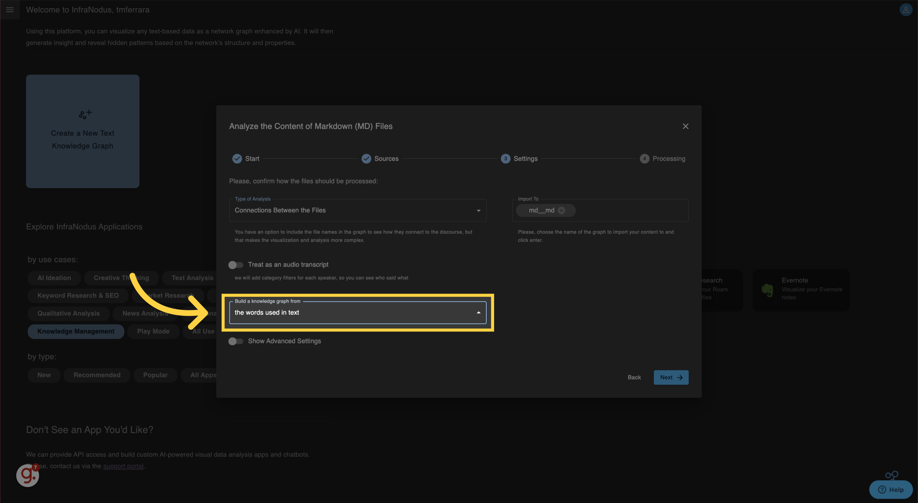Remove the md__md graph chip

tap(561, 210)
